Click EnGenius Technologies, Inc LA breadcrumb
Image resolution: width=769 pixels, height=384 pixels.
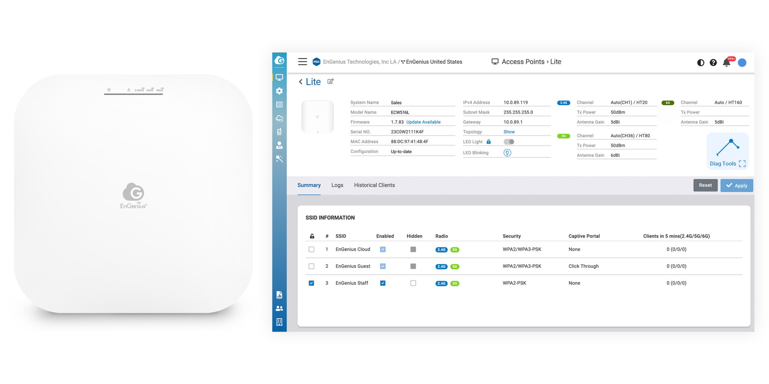click(x=359, y=62)
